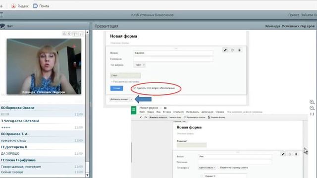This screenshot has width=317, height=178.
Task: Expand advanced settings link in upper form
Action: 125,82
